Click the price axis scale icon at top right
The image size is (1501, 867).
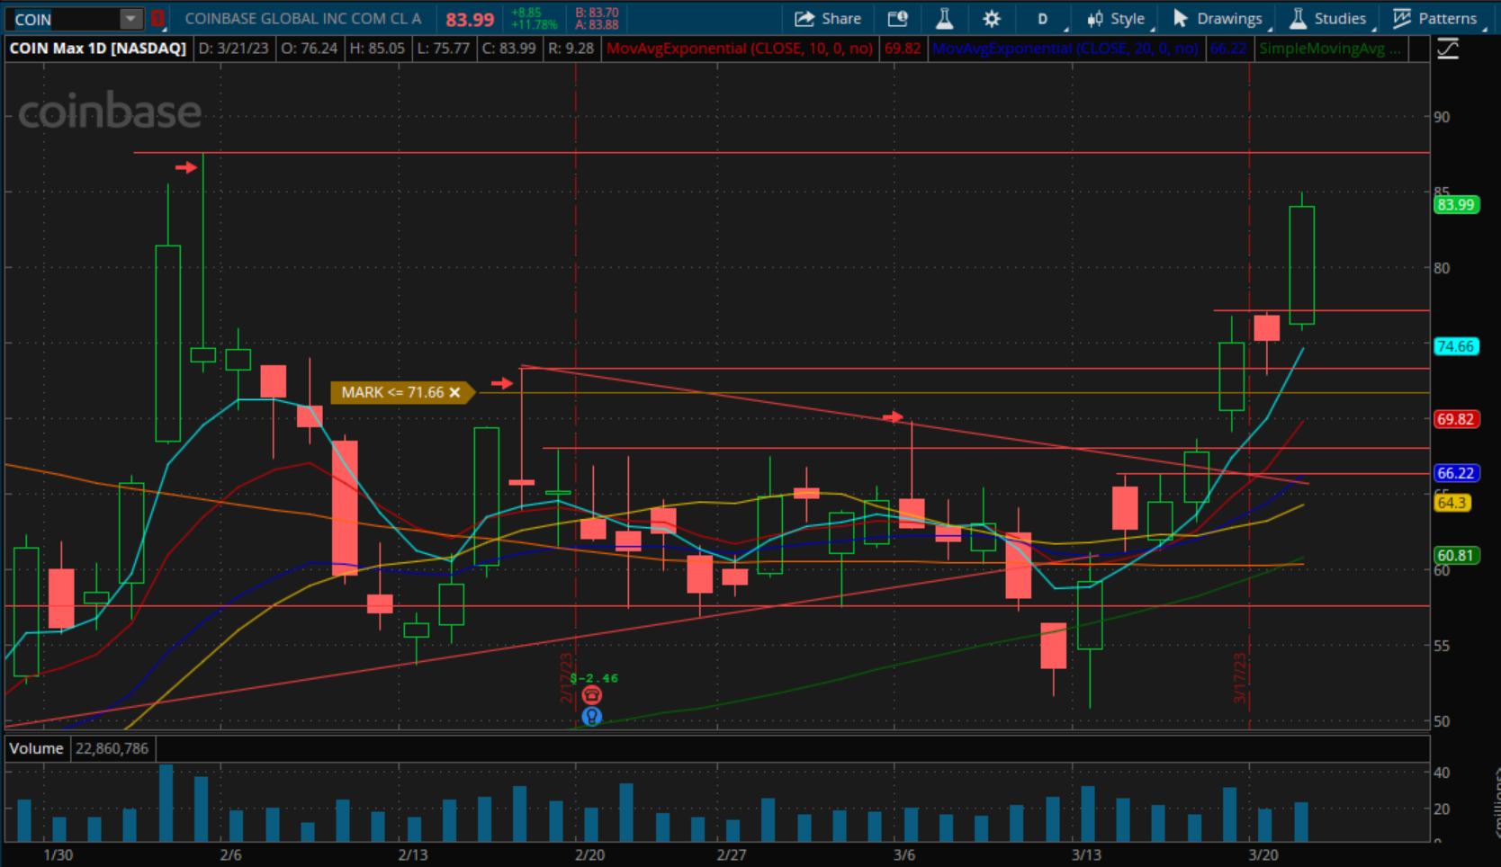pos(1448,49)
